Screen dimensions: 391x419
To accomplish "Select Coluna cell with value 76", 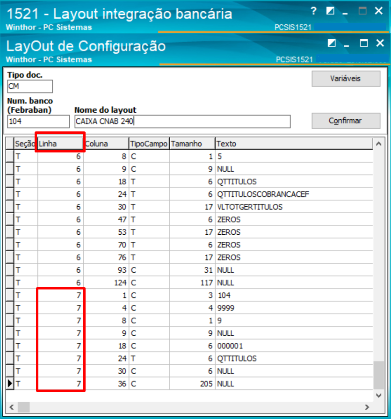I will point(106,257).
